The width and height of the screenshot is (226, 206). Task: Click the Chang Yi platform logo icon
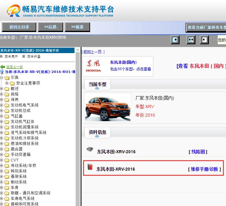13,10
